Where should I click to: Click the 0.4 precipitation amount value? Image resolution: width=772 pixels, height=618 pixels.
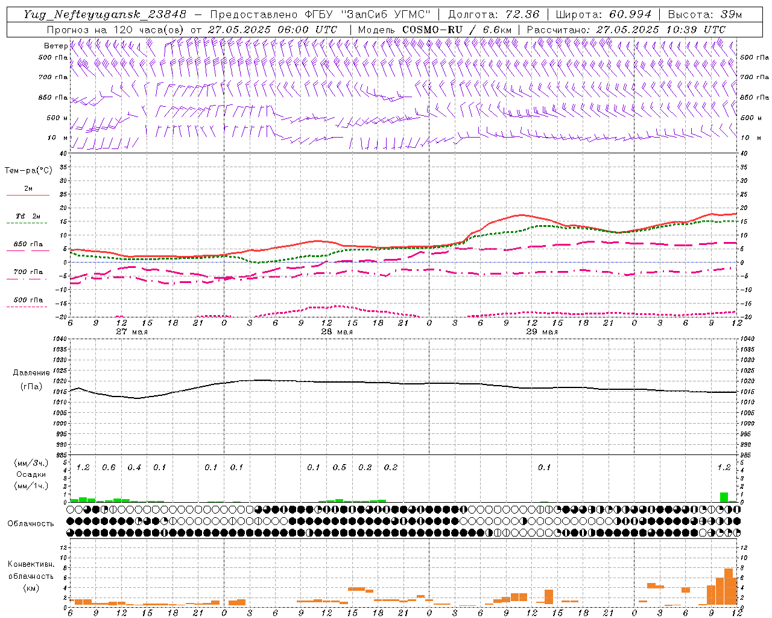[134, 467]
